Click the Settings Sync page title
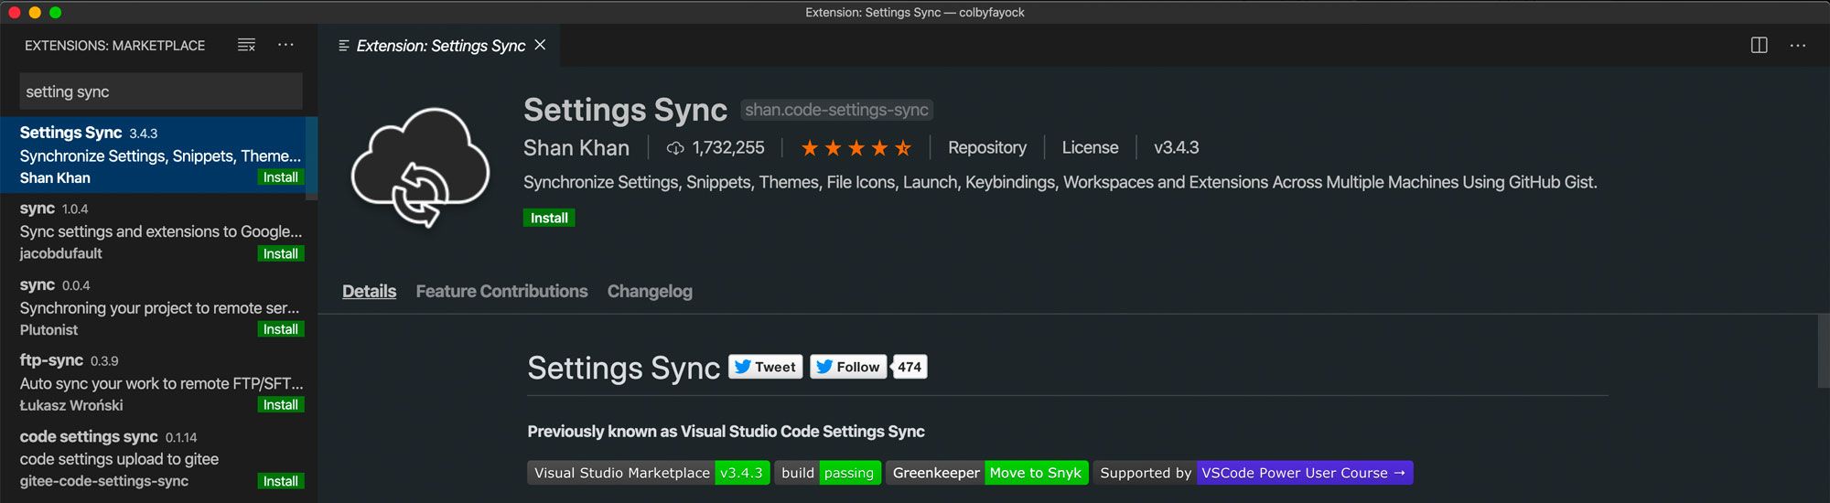This screenshot has width=1830, height=503. tap(625, 110)
